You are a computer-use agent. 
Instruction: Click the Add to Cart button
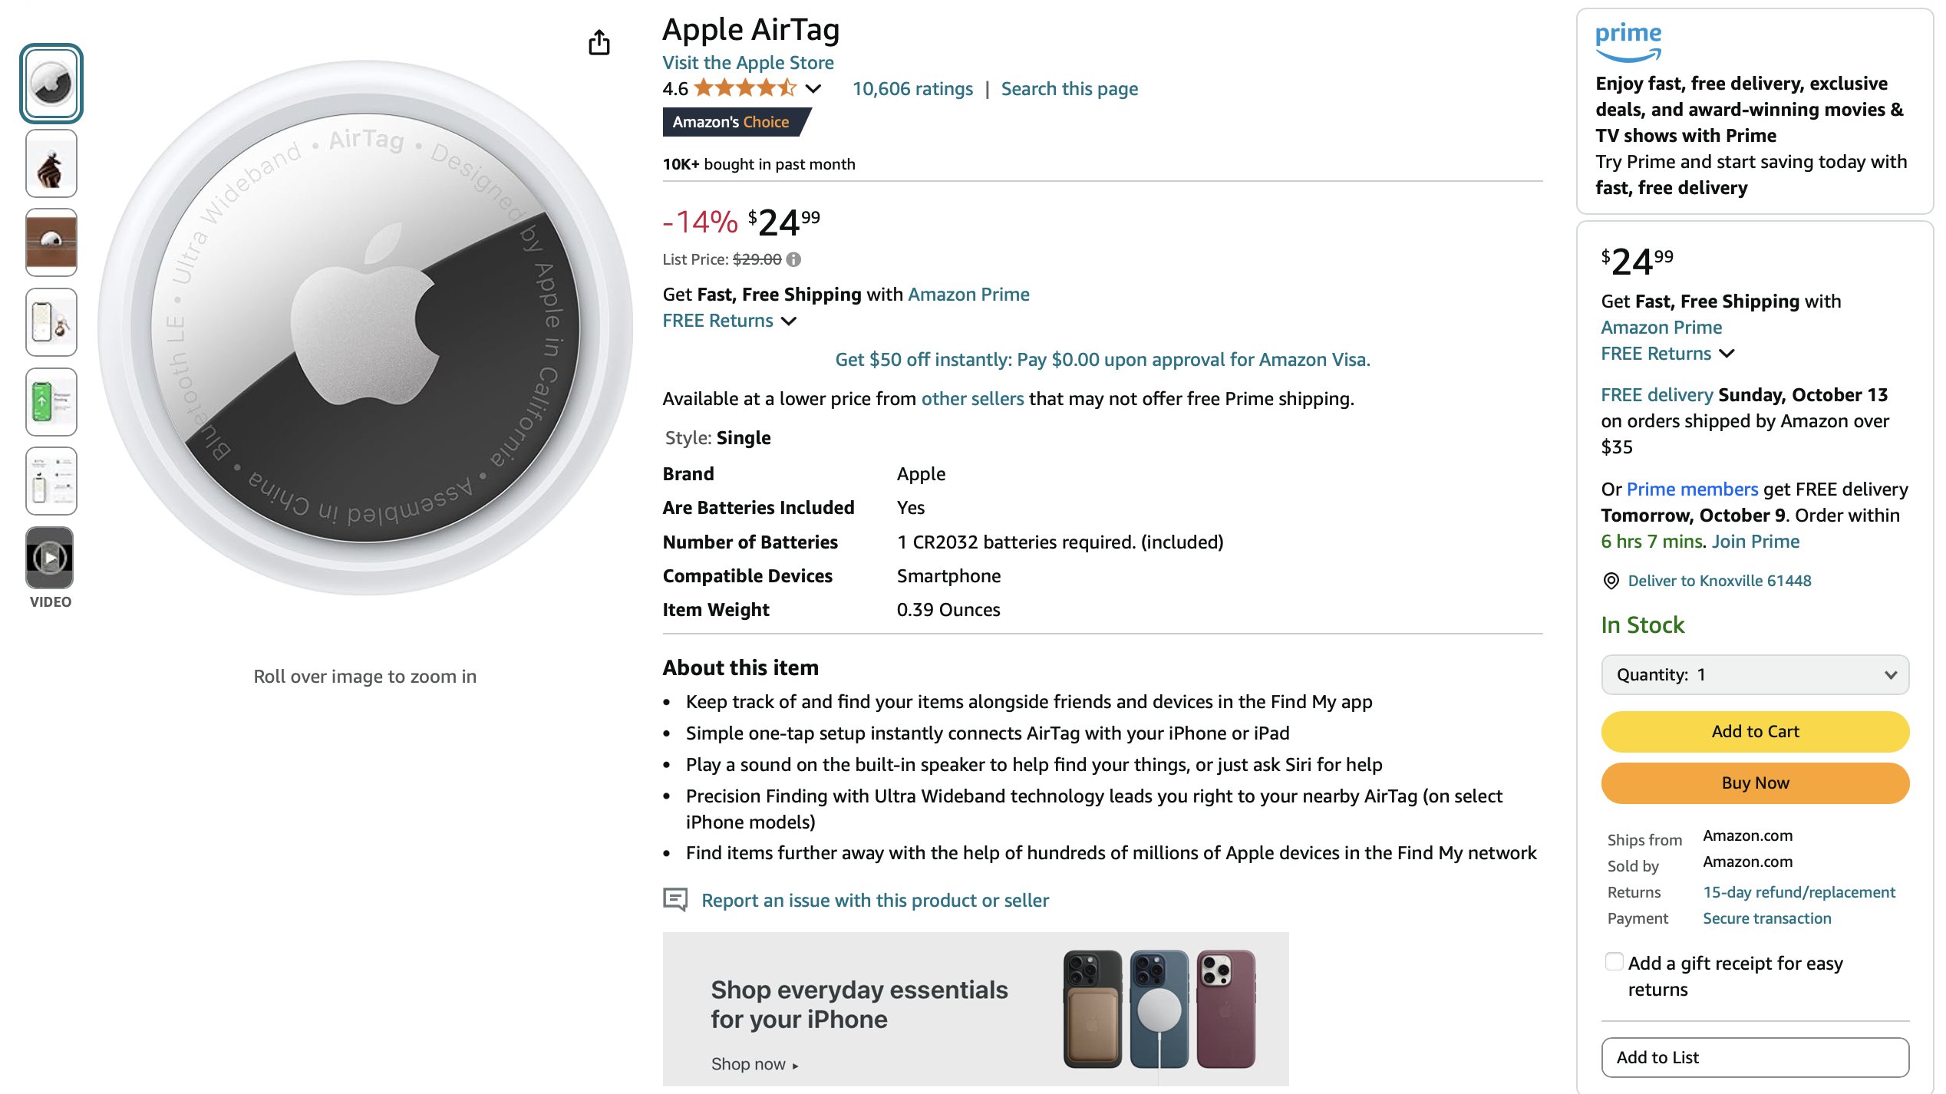1755,731
